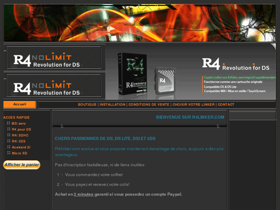Click 'Fonctionne comme une cartouche originale' text
This screenshot has height=210, width=280.
tap(233, 82)
